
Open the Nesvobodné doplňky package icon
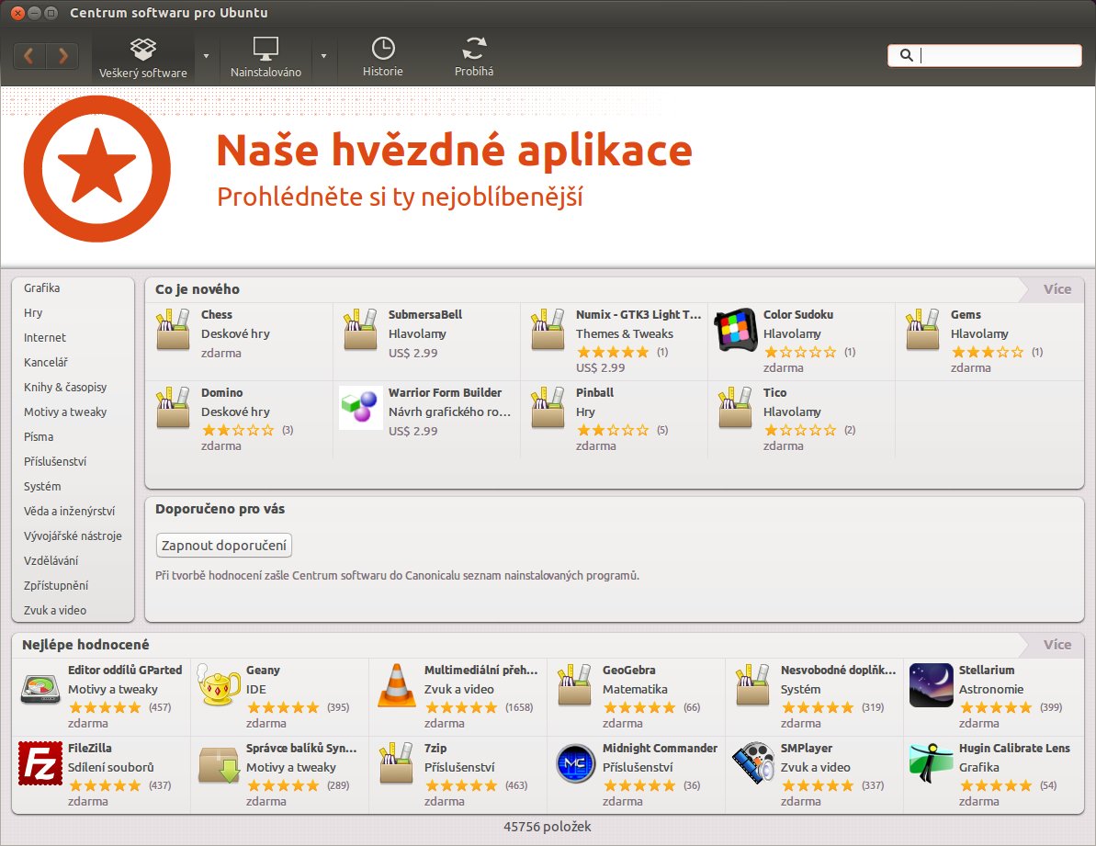pos(752,684)
